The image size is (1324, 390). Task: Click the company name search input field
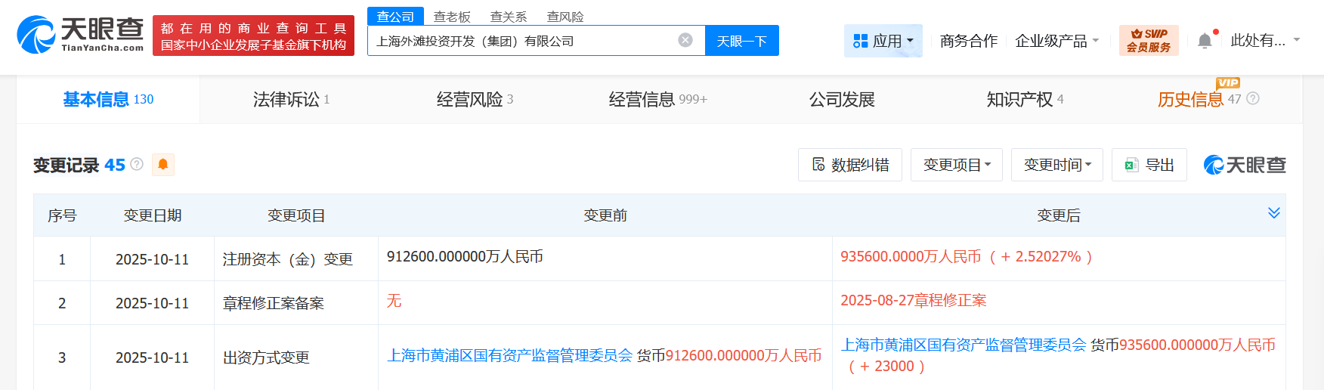pos(521,41)
